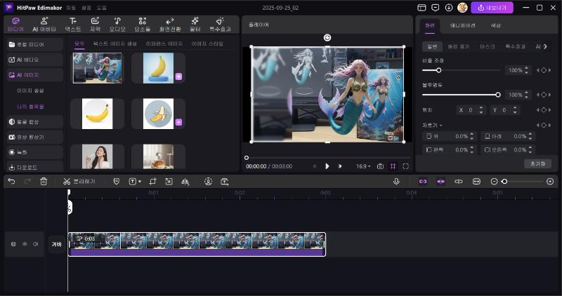Open the Media (미디어) tool tab
Image resolution: width=562 pixels, height=296 pixels.
point(15,25)
